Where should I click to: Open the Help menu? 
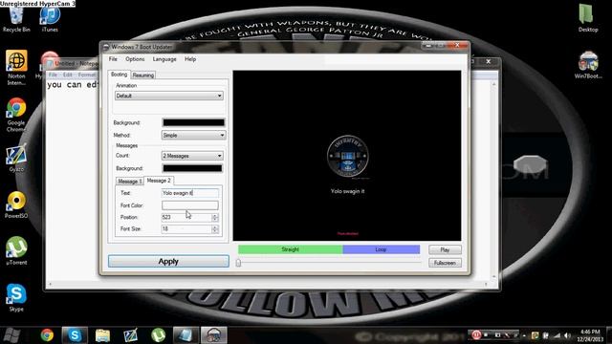tap(190, 59)
